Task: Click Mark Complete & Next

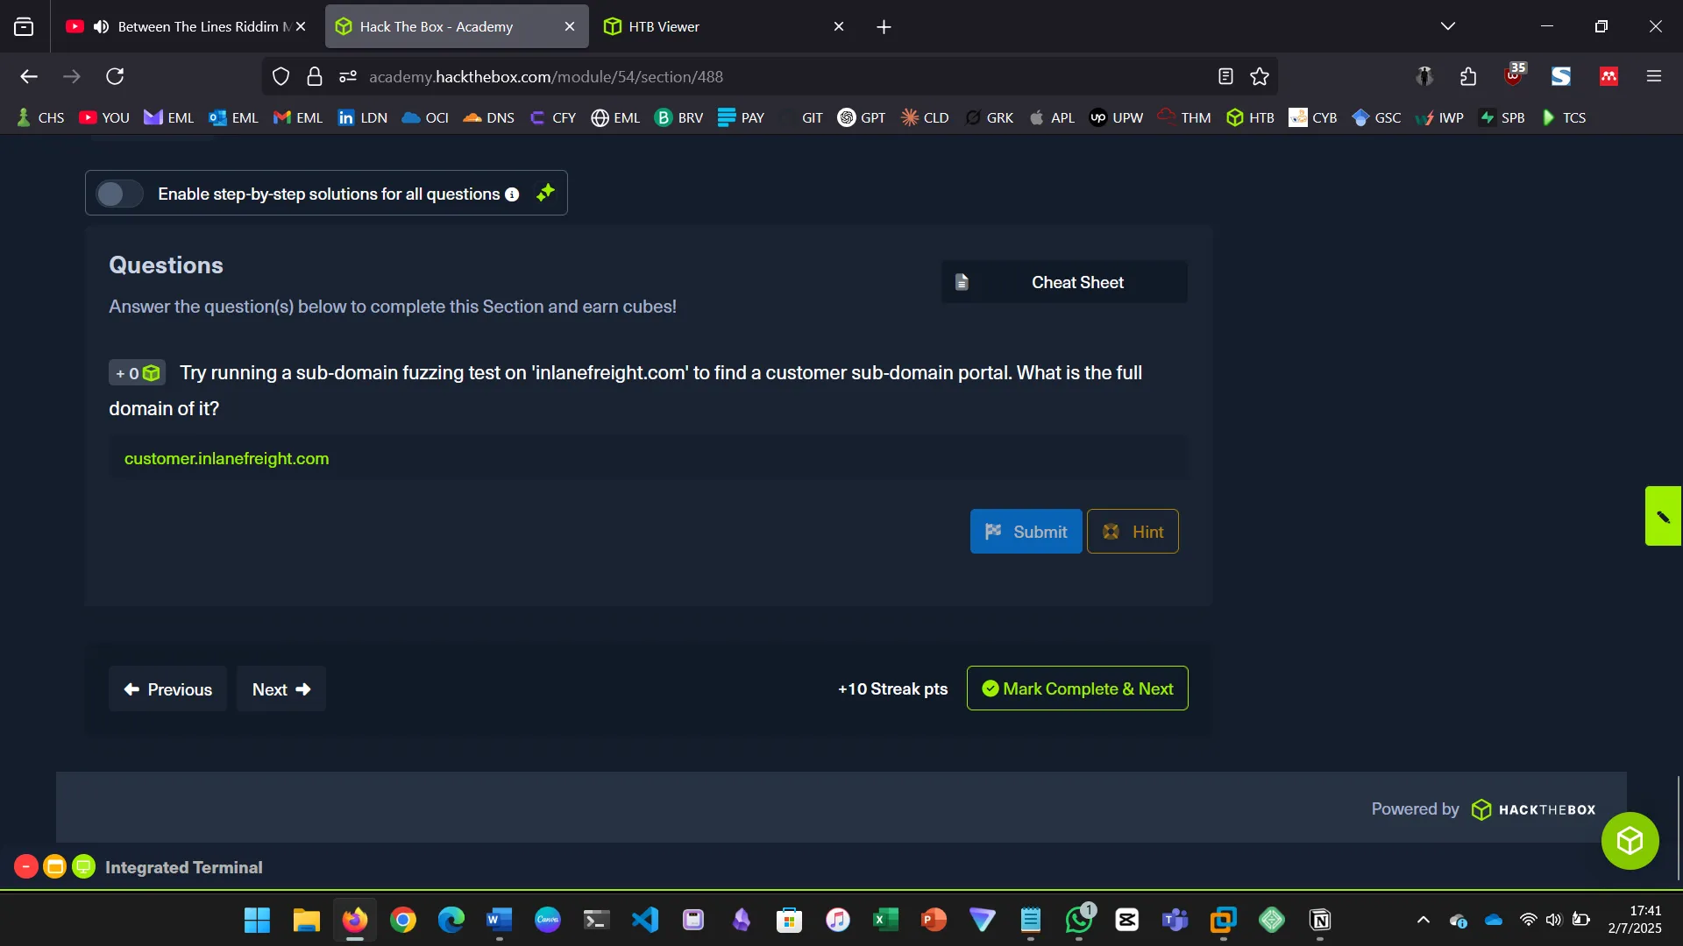Action: point(1076,688)
